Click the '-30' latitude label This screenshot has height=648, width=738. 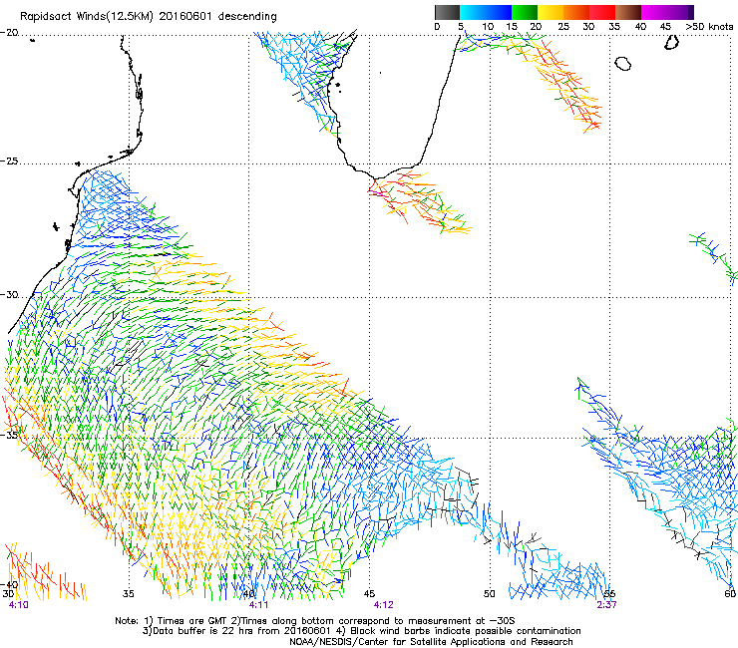[9, 294]
